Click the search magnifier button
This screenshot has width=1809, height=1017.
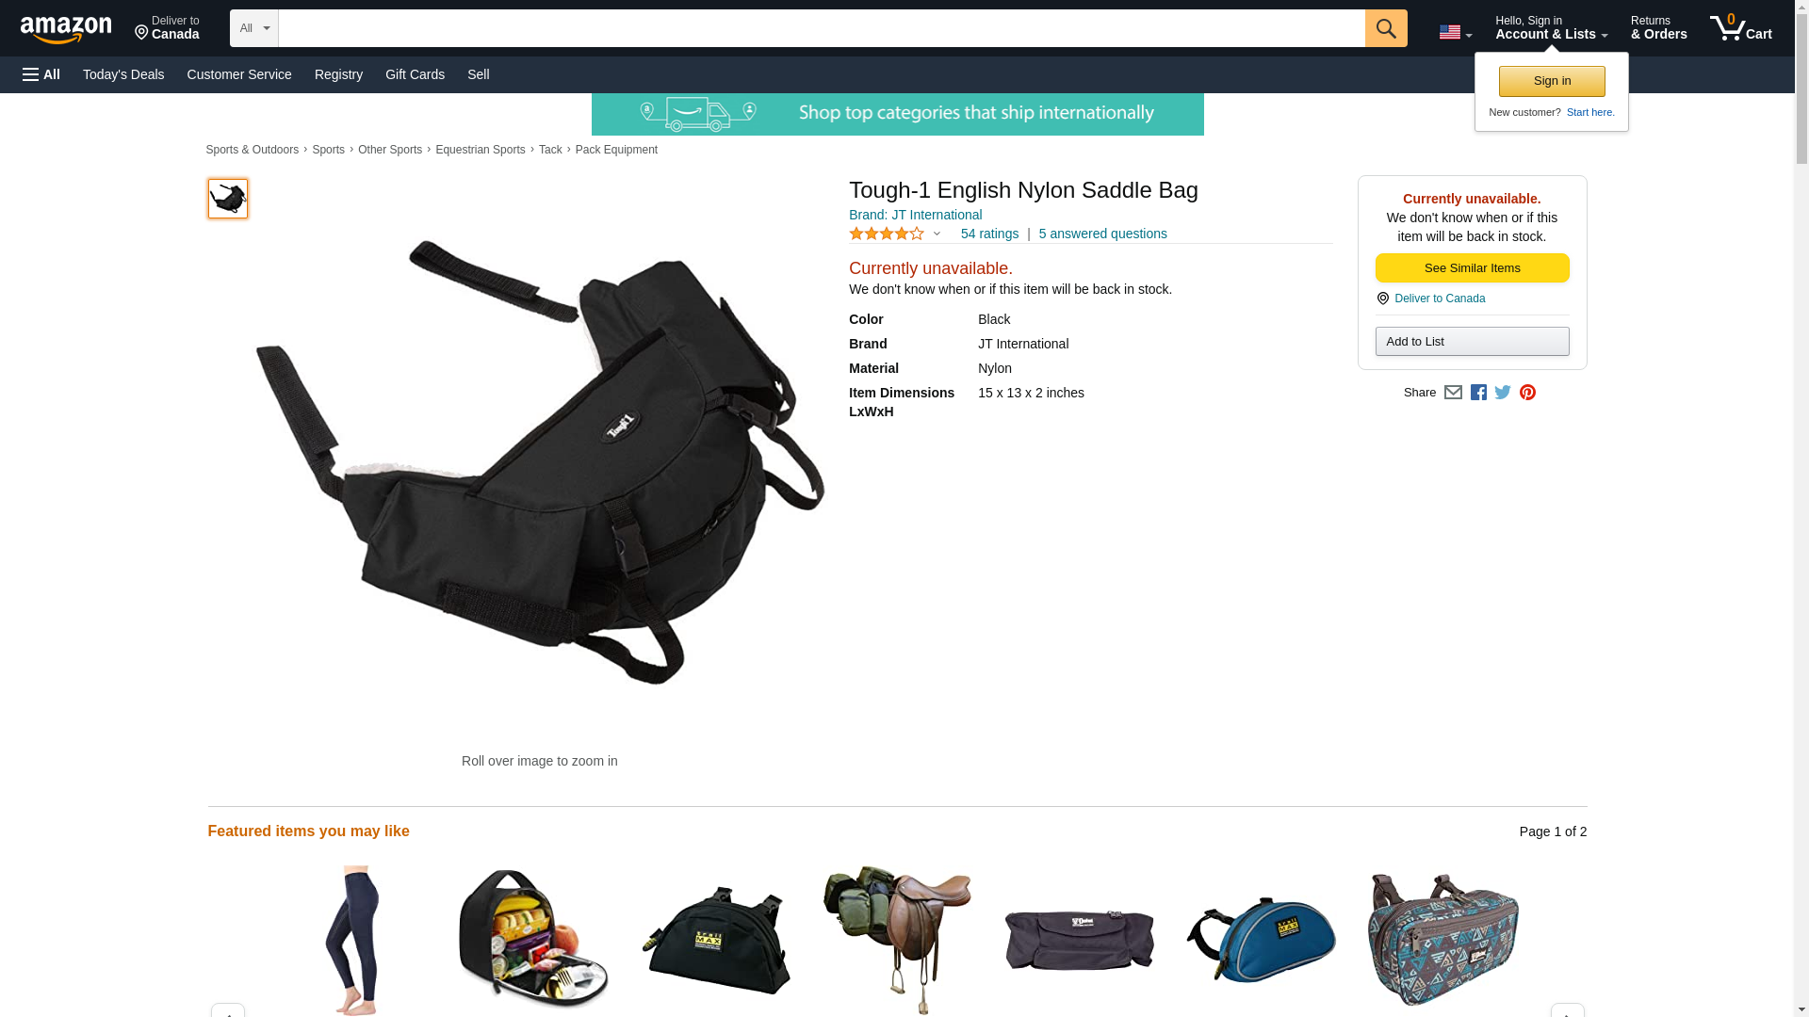click(1386, 28)
